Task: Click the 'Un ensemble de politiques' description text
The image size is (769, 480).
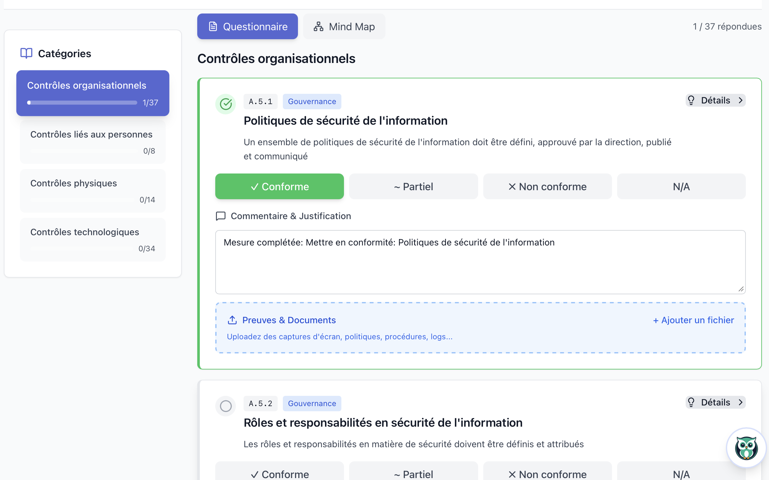Action: pos(457,149)
